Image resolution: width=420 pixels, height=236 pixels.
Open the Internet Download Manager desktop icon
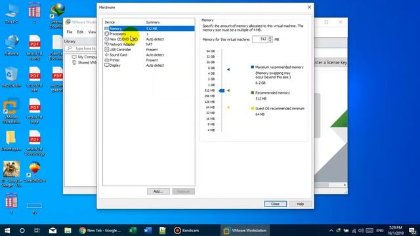57,16
